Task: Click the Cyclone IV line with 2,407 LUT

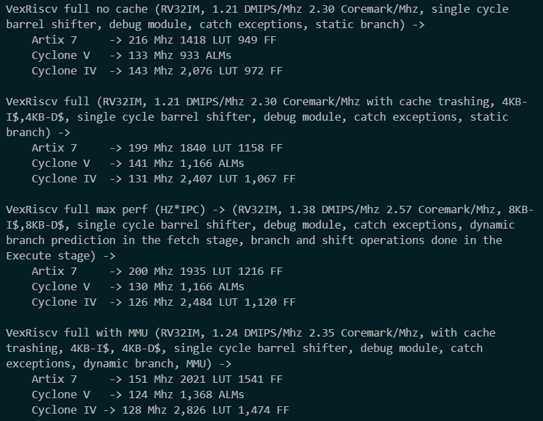Action: coord(163,179)
